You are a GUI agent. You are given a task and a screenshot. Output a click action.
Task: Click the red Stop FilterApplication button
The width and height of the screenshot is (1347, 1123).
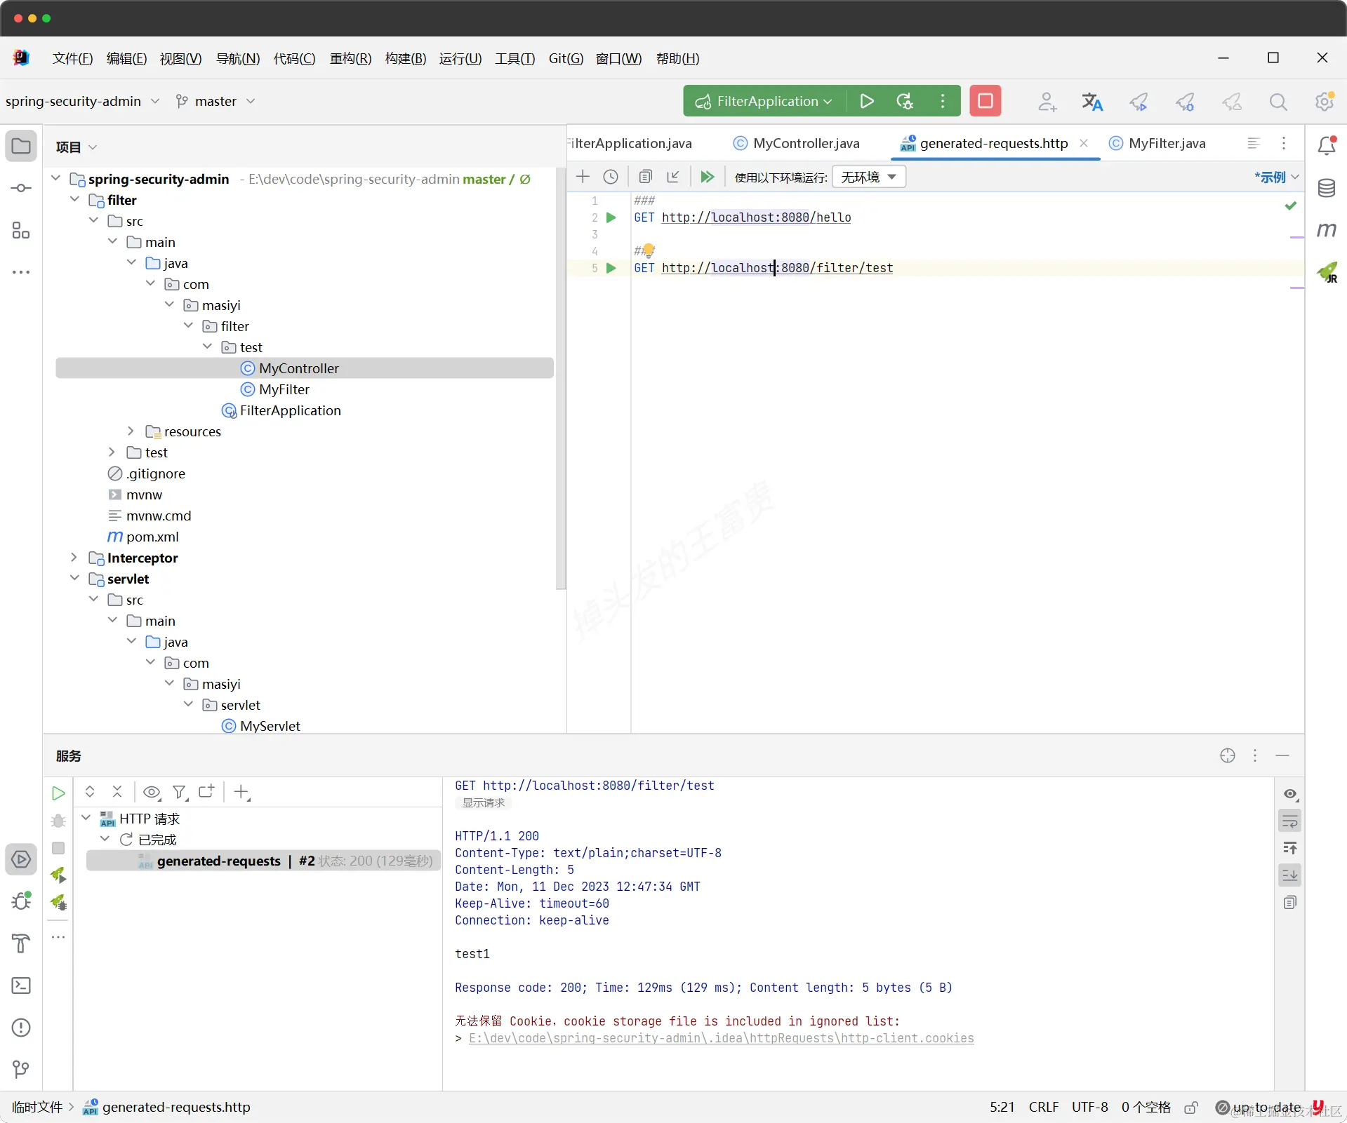(x=985, y=101)
